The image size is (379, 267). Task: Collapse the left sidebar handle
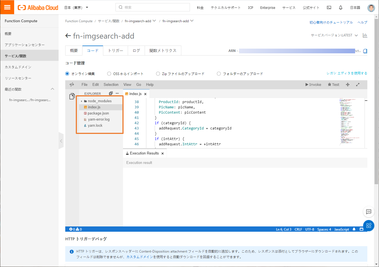[61, 141]
